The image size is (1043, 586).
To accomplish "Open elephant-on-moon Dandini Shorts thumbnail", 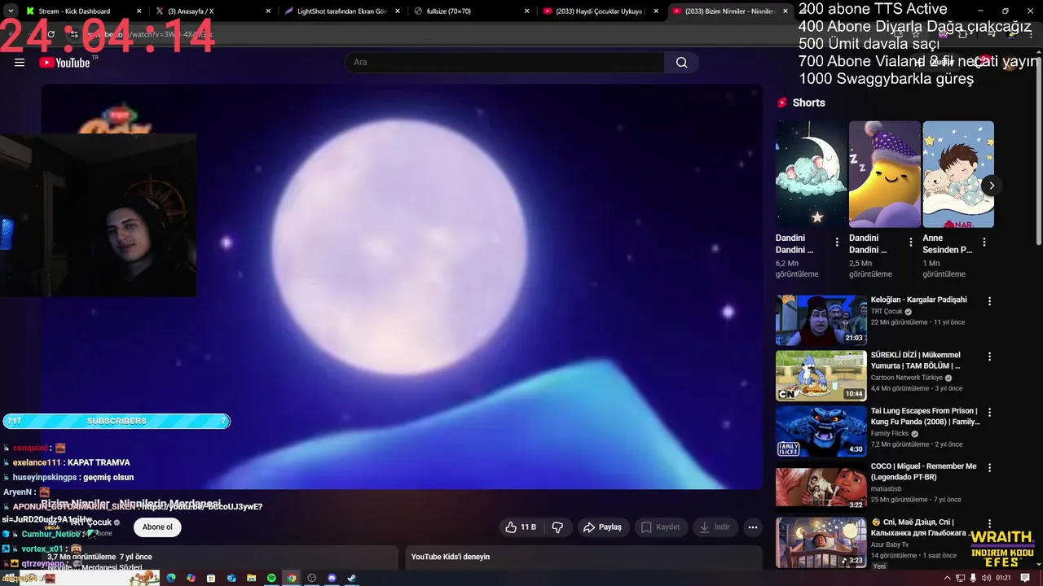I will pyautogui.click(x=811, y=174).
